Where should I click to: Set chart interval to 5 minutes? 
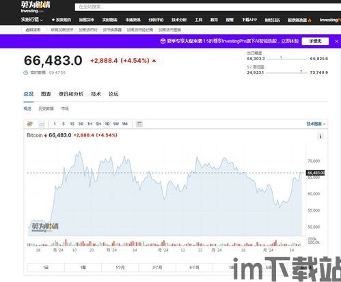click(x=64, y=124)
